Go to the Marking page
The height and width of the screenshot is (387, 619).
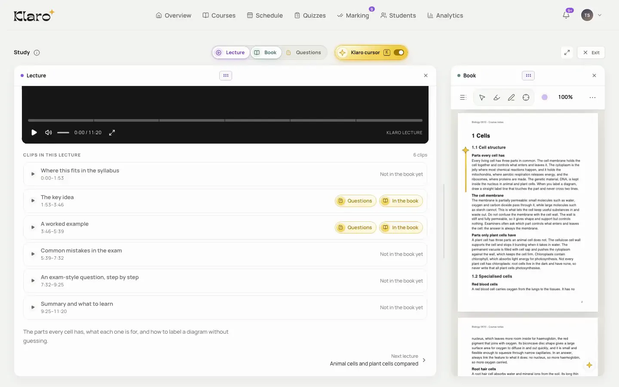point(353,15)
